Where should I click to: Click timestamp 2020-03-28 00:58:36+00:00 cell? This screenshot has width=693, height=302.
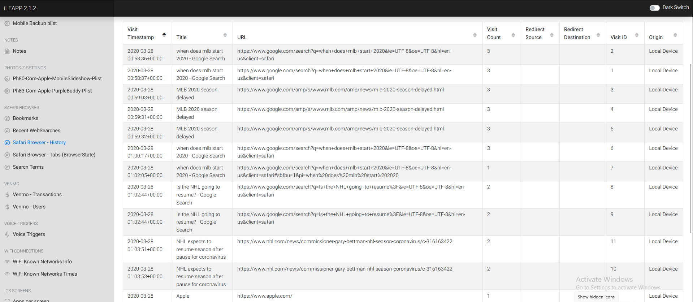click(147, 55)
